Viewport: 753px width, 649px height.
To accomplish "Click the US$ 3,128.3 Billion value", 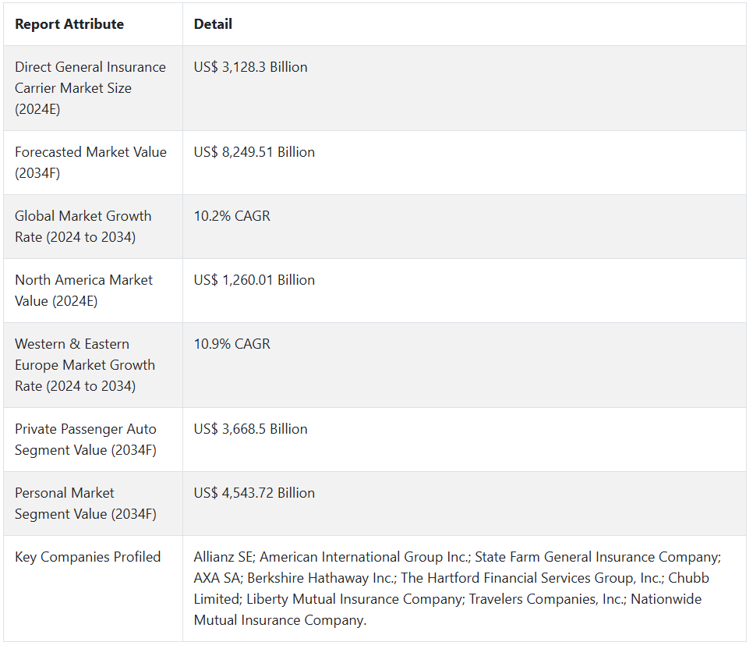I will point(250,67).
